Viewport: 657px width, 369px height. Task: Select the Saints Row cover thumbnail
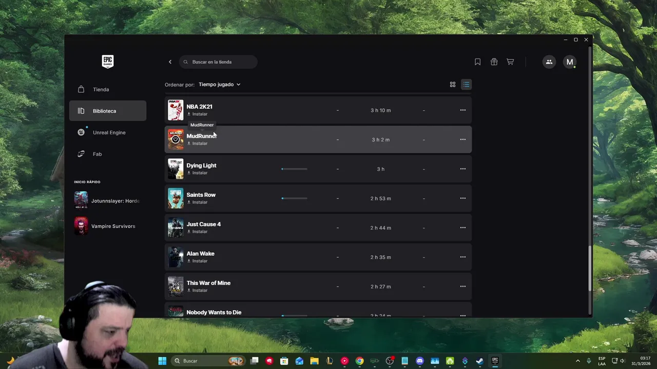click(176, 198)
